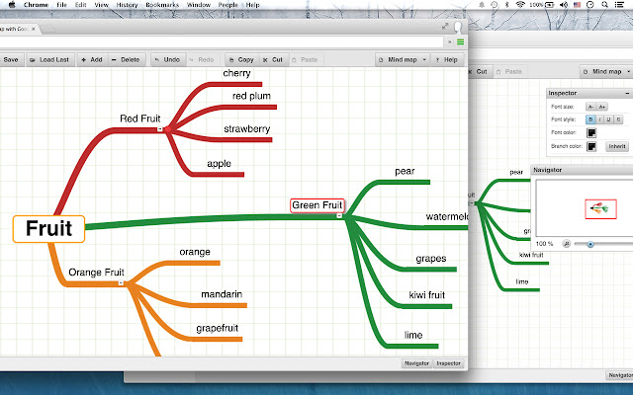Select the apple node
This screenshot has width=633, height=395.
point(219,164)
